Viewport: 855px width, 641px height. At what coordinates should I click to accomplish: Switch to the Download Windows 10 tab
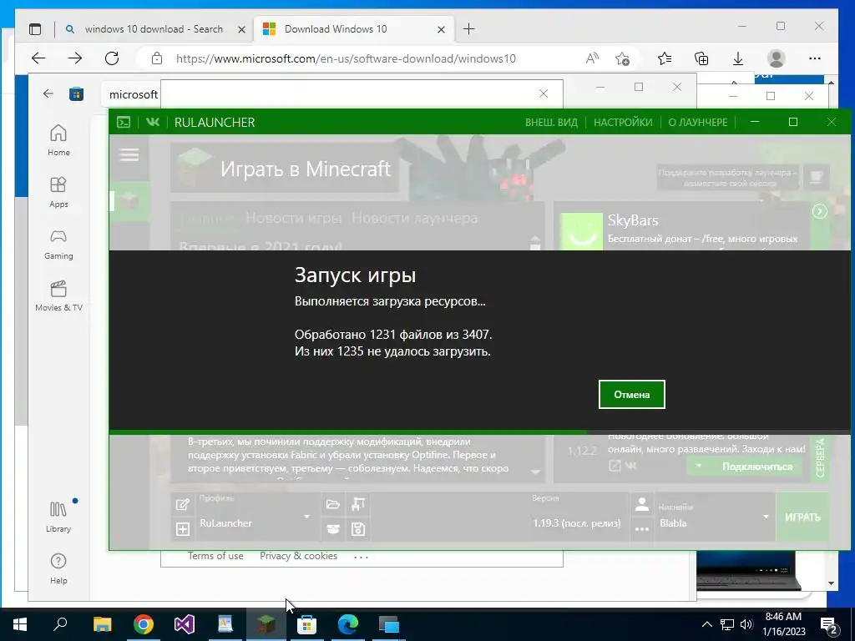tap(353, 29)
